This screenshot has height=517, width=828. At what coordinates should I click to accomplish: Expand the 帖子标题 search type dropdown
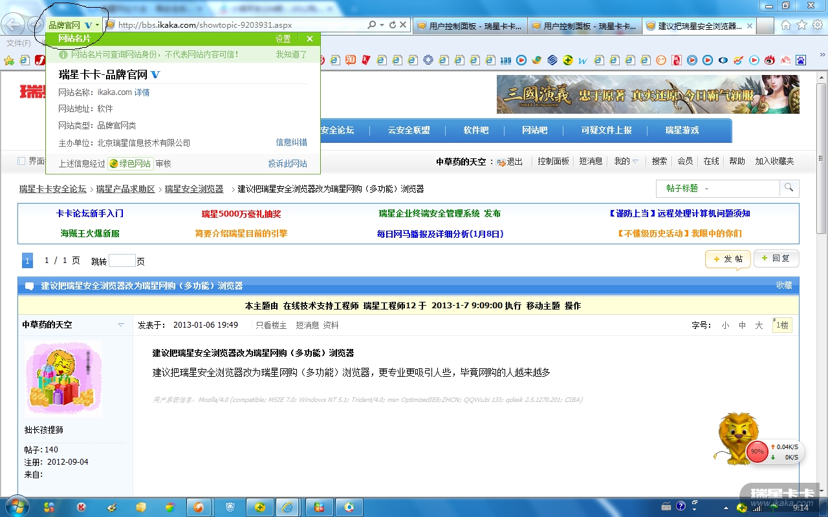(x=706, y=189)
